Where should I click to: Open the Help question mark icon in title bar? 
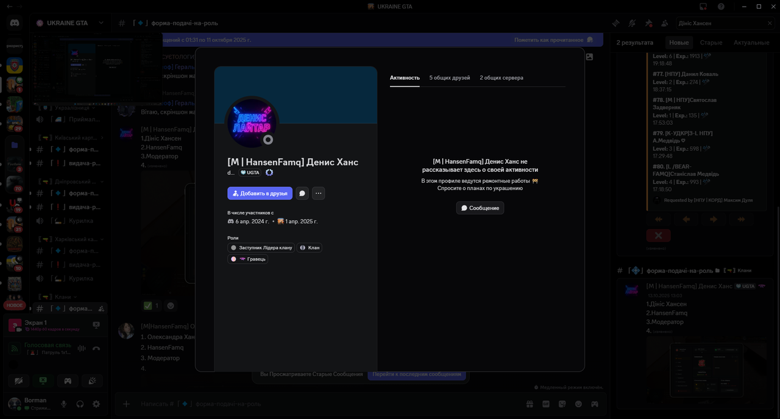(721, 6)
